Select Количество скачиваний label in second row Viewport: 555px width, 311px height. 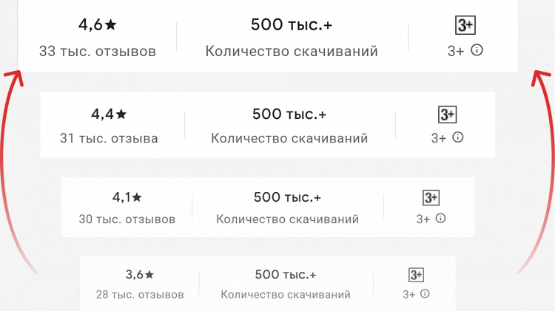click(x=289, y=138)
